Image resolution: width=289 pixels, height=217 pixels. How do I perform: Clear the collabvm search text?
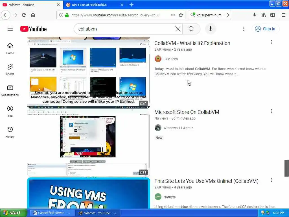coord(178,29)
